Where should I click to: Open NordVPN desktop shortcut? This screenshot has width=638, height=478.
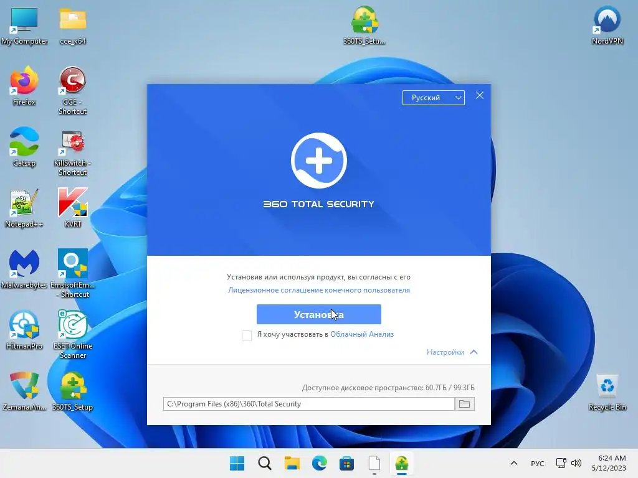pyautogui.click(x=607, y=25)
